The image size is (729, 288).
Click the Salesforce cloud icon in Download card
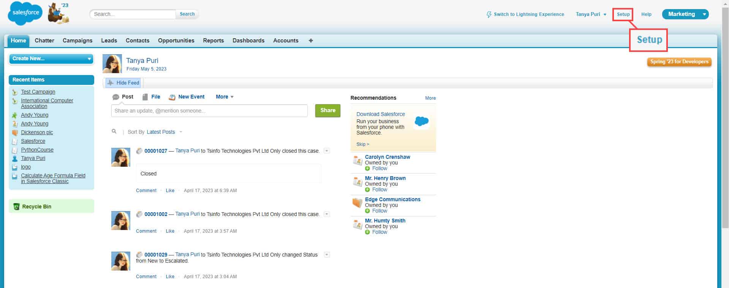pyautogui.click(x=422, y=121)
